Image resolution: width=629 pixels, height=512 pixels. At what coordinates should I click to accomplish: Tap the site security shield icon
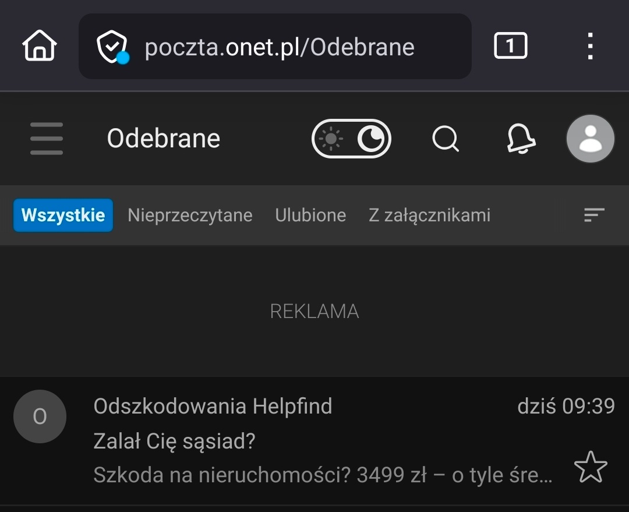pyautogui.click(x=112, y=45)
